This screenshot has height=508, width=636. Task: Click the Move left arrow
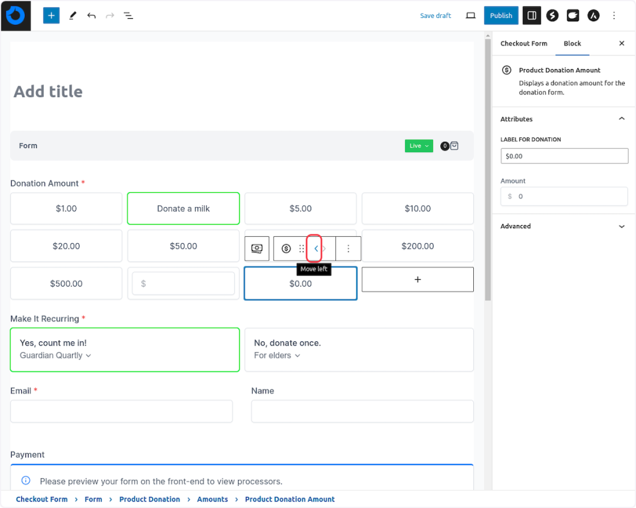316,249
